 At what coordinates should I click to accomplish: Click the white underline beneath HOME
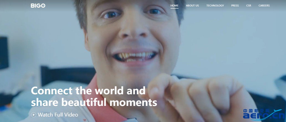click(x=174, y=8)
